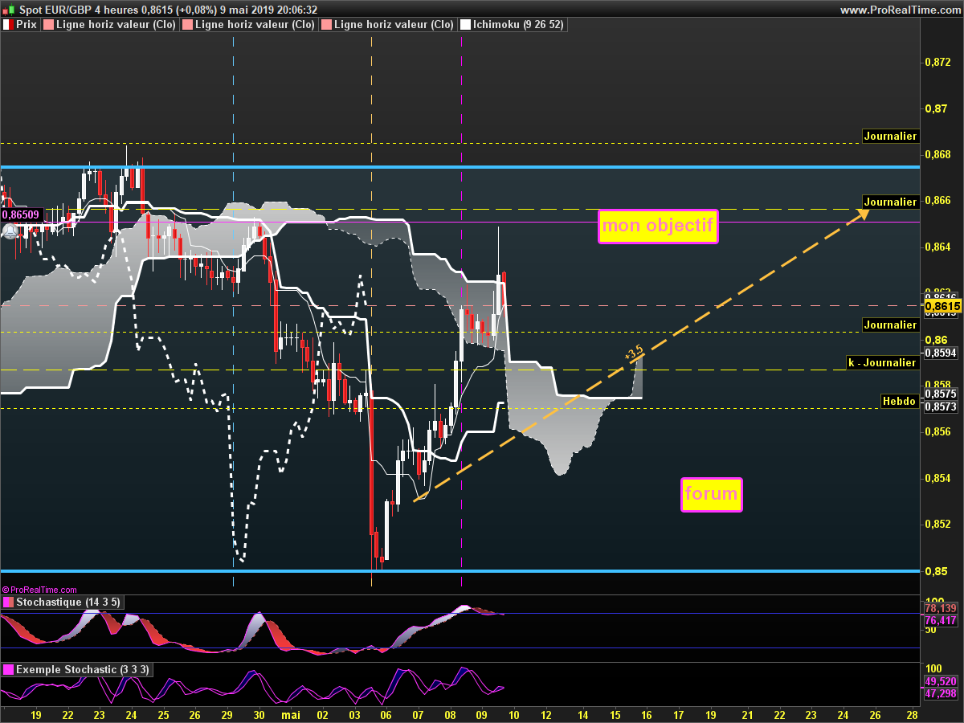Click the © ProRealTime.com copyright link

[x=39, y=590]
